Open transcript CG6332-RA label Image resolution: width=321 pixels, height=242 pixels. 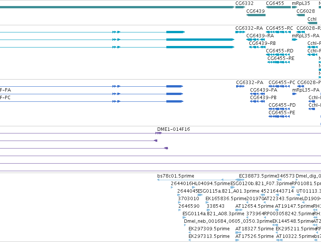click(x=249, y=28)
